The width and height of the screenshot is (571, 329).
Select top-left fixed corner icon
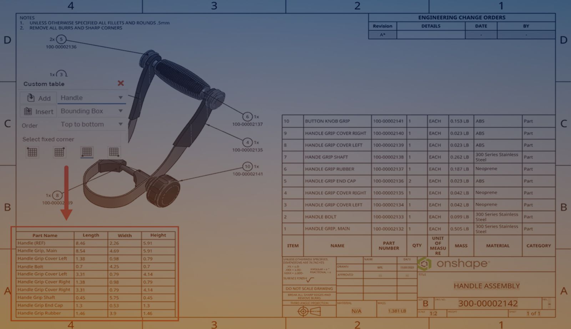32,152
